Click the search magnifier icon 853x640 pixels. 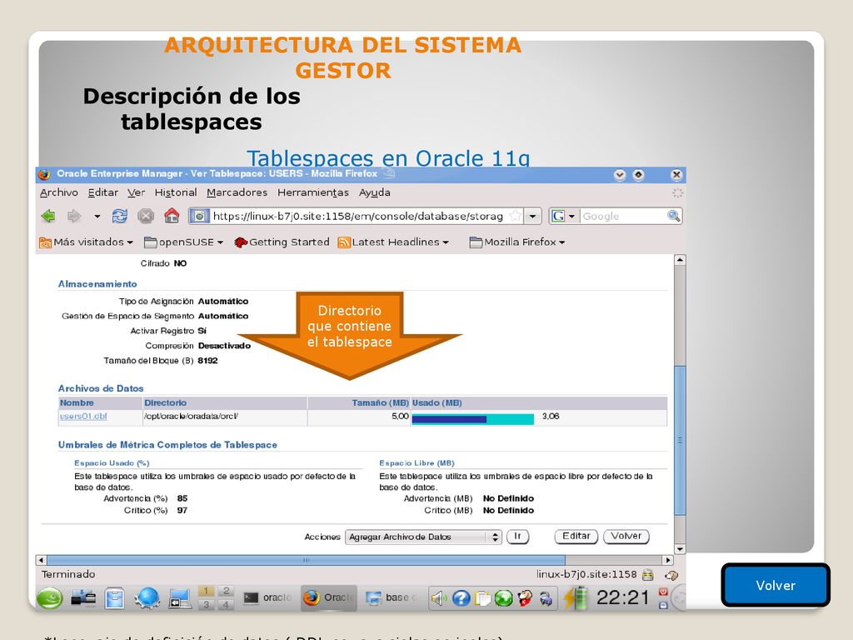[673, 216]
